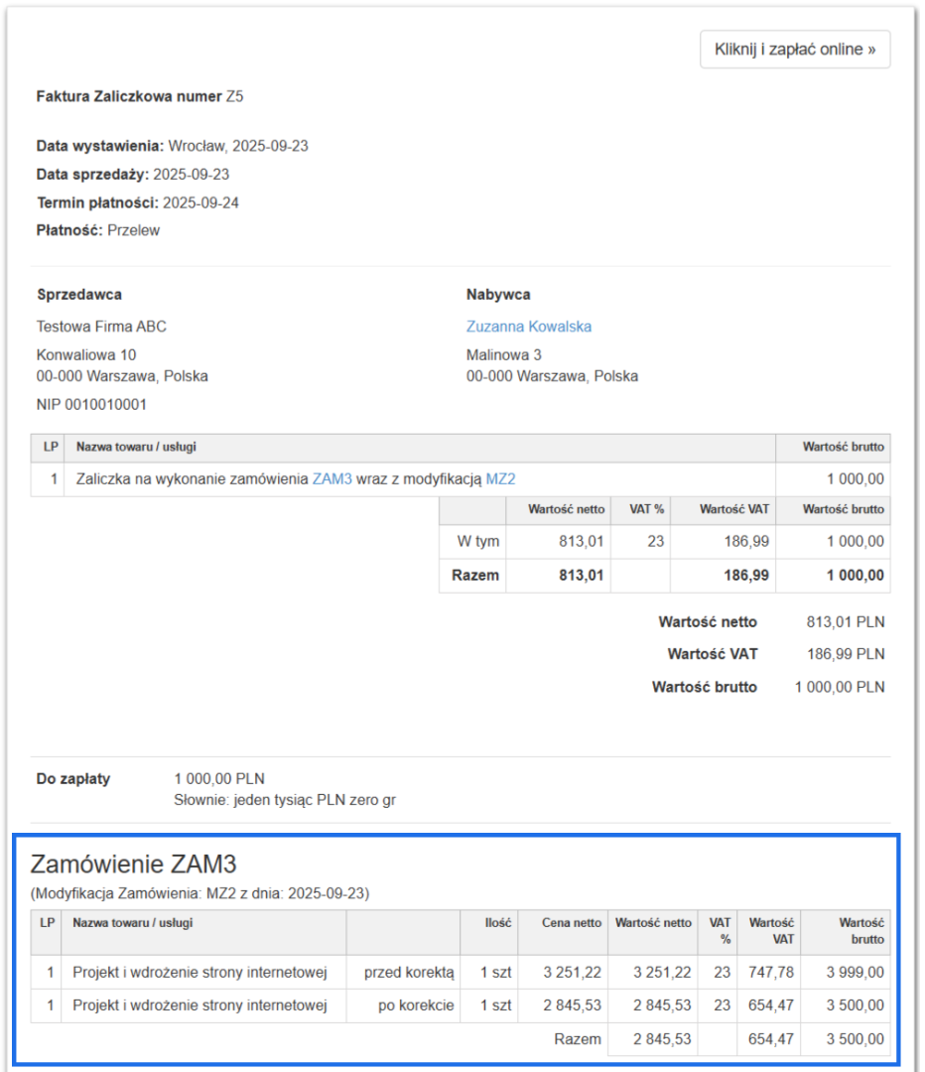Viewport: 925px width, 1072px height.
Task: Click 'W tym' row label in VAT summary
Action: (x=477, y=542)
